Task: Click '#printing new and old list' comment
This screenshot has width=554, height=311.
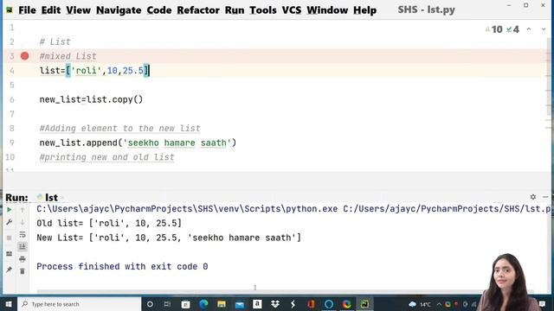Action: pyautogui.click(x=106, y=157)
